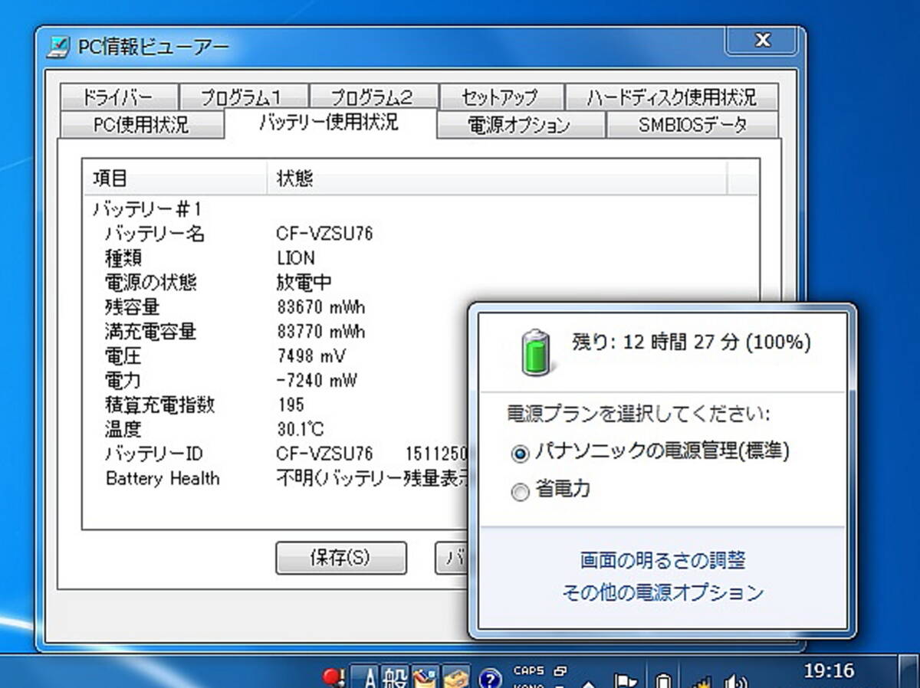Click the LION type value
This screenshot has height=688, width=920.
point(296,258)
